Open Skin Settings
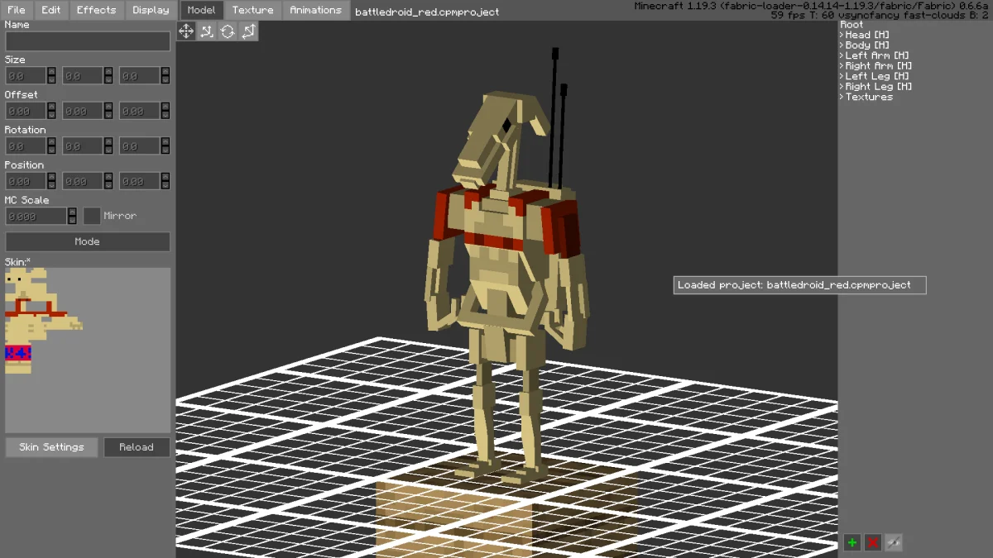This screenshot has width=993, height=558. point(51,447)
